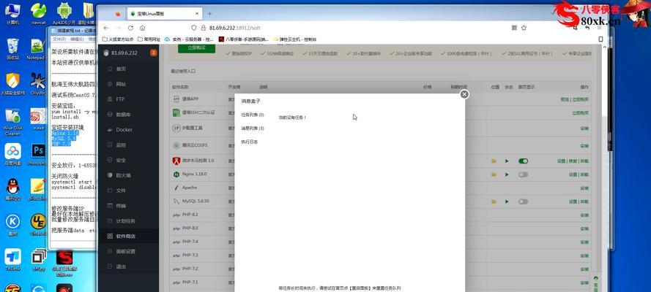This screenshot has height=292, width=651.
Task: Click the MySQL 5.6.50 software icon
Action: point(176,201)
